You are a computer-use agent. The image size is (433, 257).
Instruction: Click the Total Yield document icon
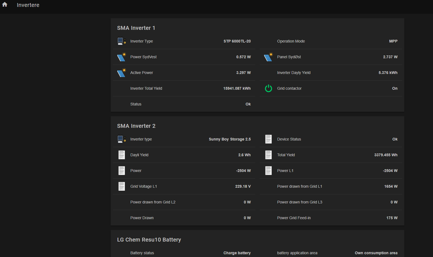[x=268, y=155]
